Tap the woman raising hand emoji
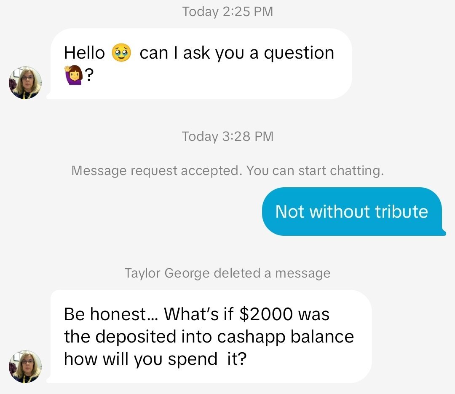 [x=73, y=75]
